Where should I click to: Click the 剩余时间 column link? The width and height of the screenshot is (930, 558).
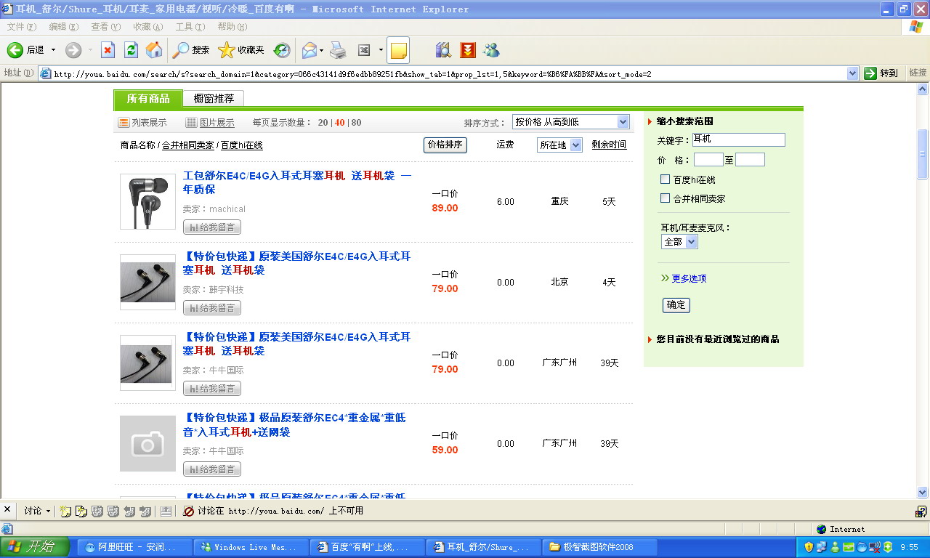(x=609, y=145)
